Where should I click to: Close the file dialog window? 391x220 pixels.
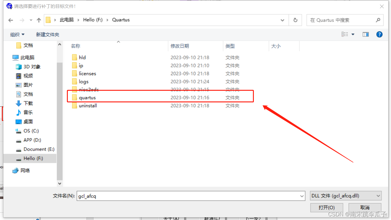[382, 6]
